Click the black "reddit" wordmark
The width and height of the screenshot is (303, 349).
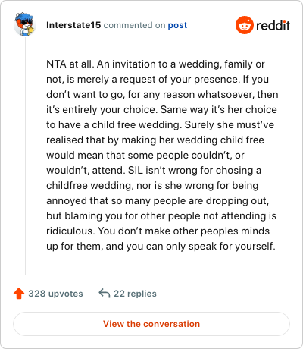pyautogui.click(x=273, y=25)
